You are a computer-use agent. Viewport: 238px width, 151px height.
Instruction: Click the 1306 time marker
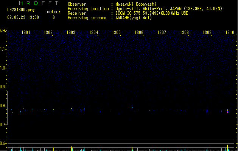point(139,32)
